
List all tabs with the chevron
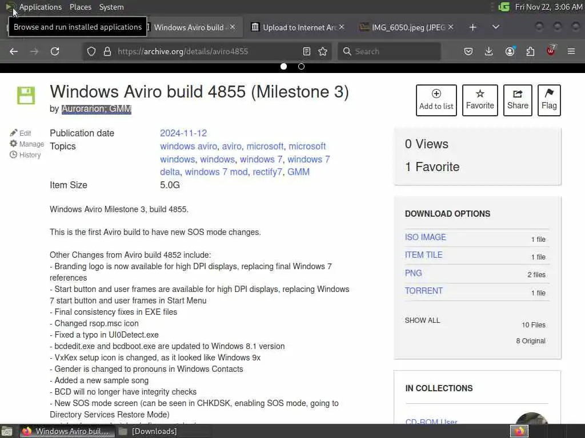[496, 27]
